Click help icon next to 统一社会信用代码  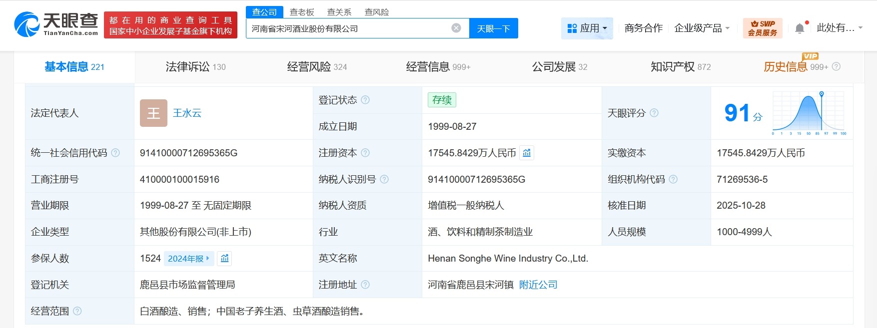pos(115,152)
